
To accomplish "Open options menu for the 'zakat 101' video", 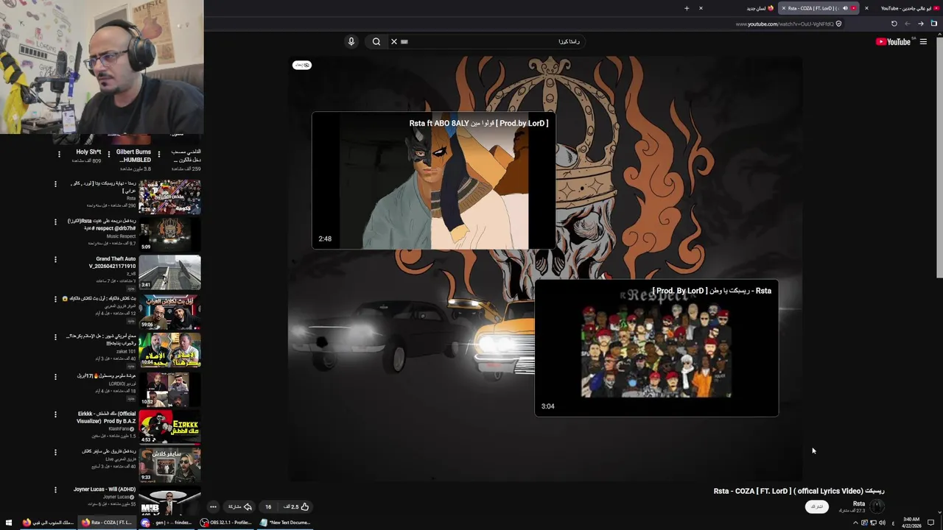I will tap(55, 337).
